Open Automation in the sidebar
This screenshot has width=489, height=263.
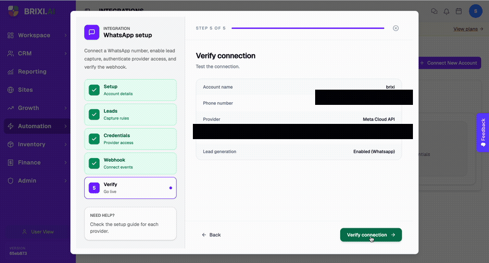coord(37,126)
